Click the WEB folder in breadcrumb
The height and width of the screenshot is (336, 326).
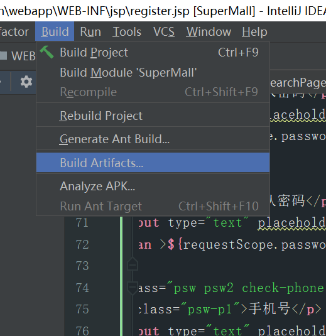(18, 56)
